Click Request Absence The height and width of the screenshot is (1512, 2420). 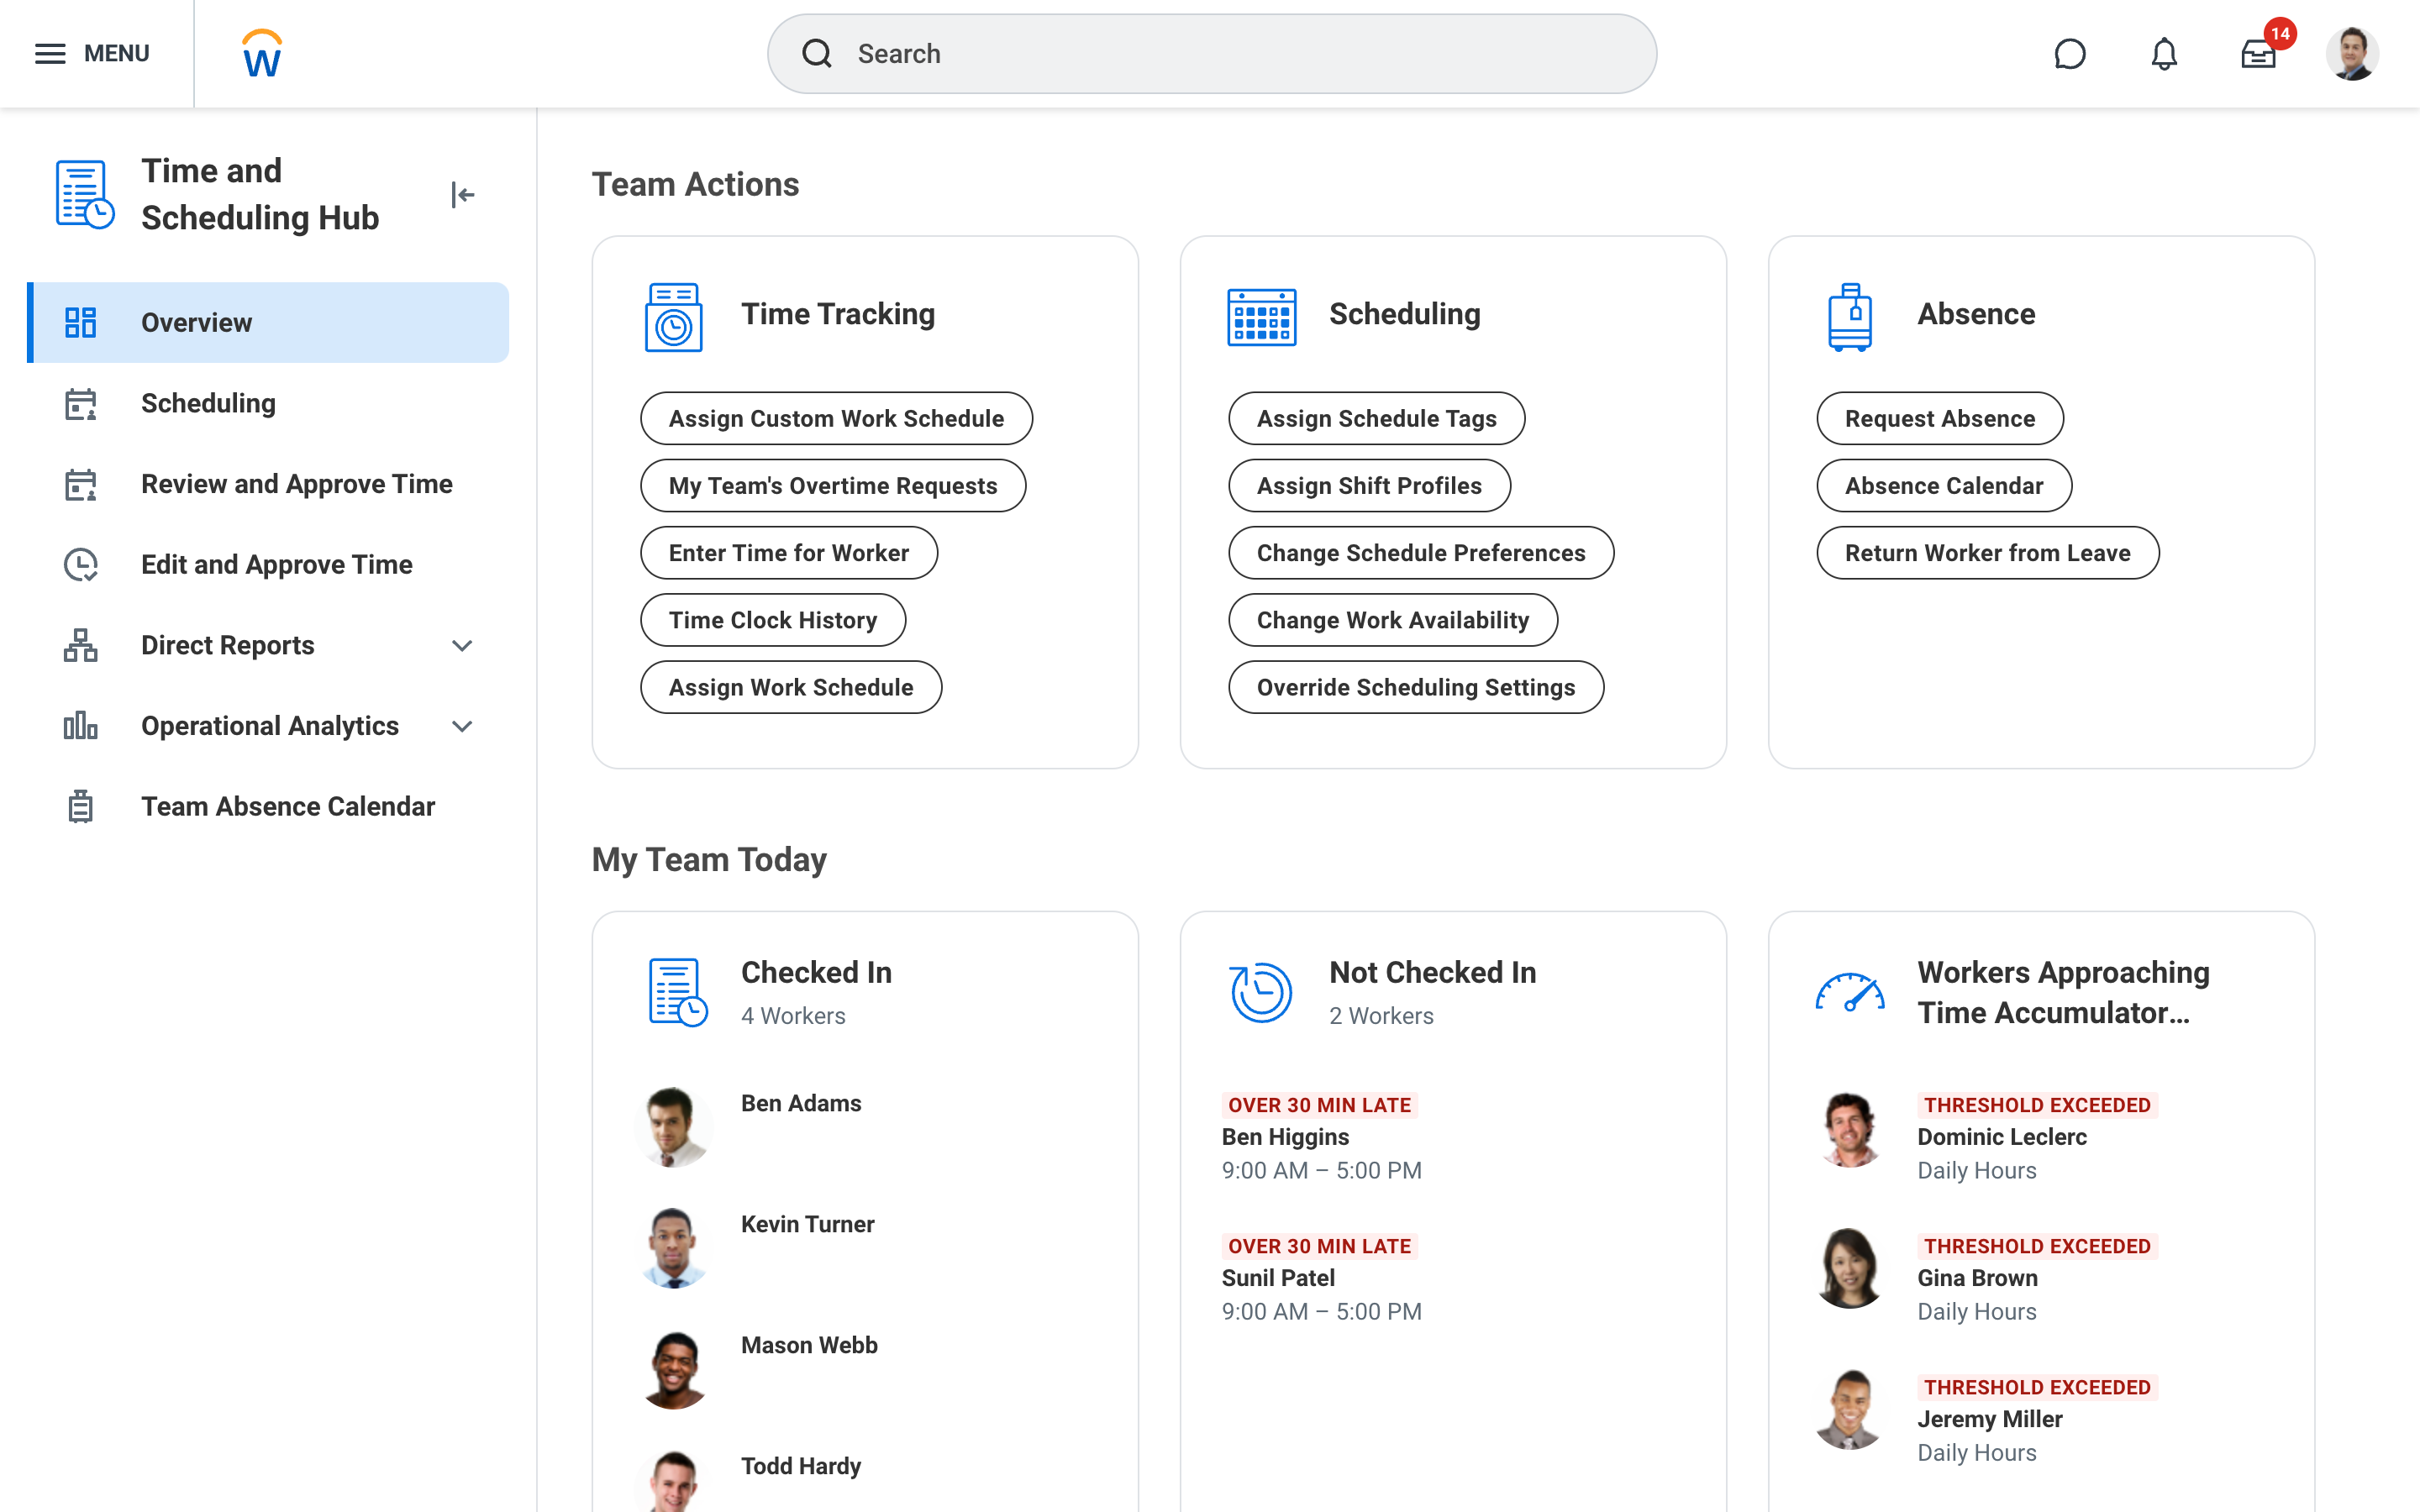[x=1939, y=418]
